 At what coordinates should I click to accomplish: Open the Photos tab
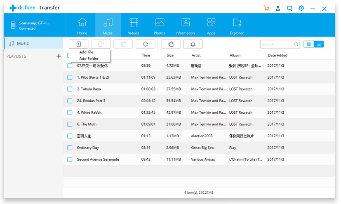coord(160,25)
